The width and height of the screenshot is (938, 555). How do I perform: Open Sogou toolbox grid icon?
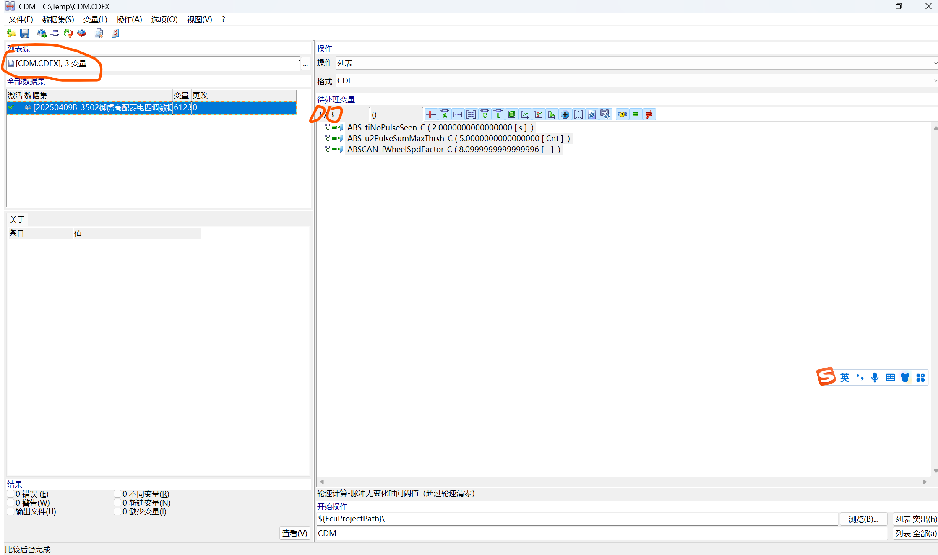(x=920, y=378)
